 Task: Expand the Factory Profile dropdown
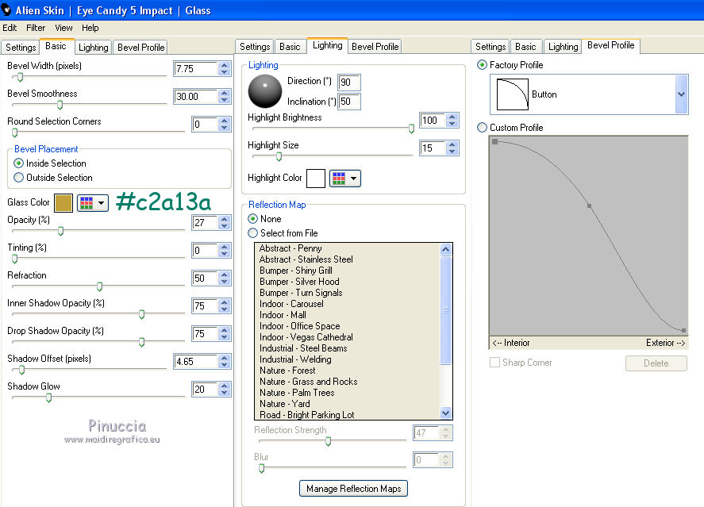click(x=681, y=94)
